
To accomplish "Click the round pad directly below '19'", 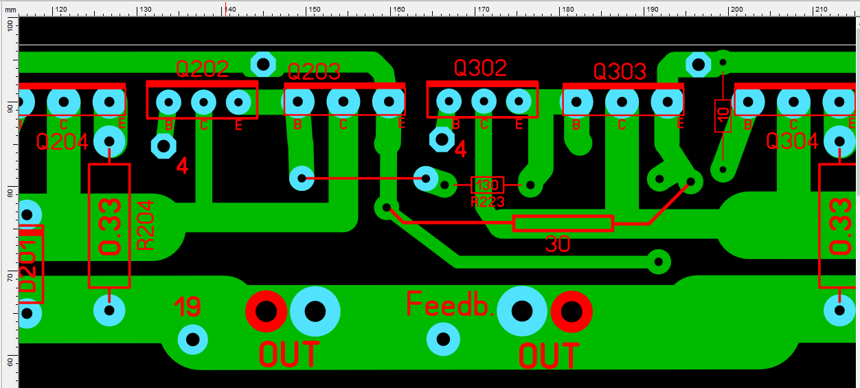I will 193,339.
